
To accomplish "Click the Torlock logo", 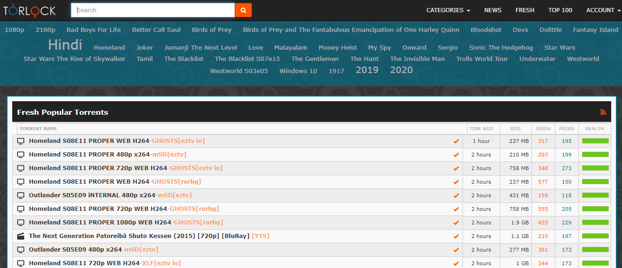I will pyautogui.click(x=30, y=10).
